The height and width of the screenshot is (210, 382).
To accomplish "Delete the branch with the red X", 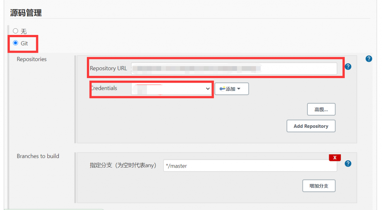I will (x=335, y=158).
